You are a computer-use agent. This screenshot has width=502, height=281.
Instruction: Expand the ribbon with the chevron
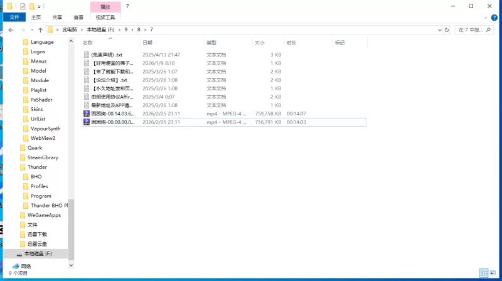coord(485,18)
